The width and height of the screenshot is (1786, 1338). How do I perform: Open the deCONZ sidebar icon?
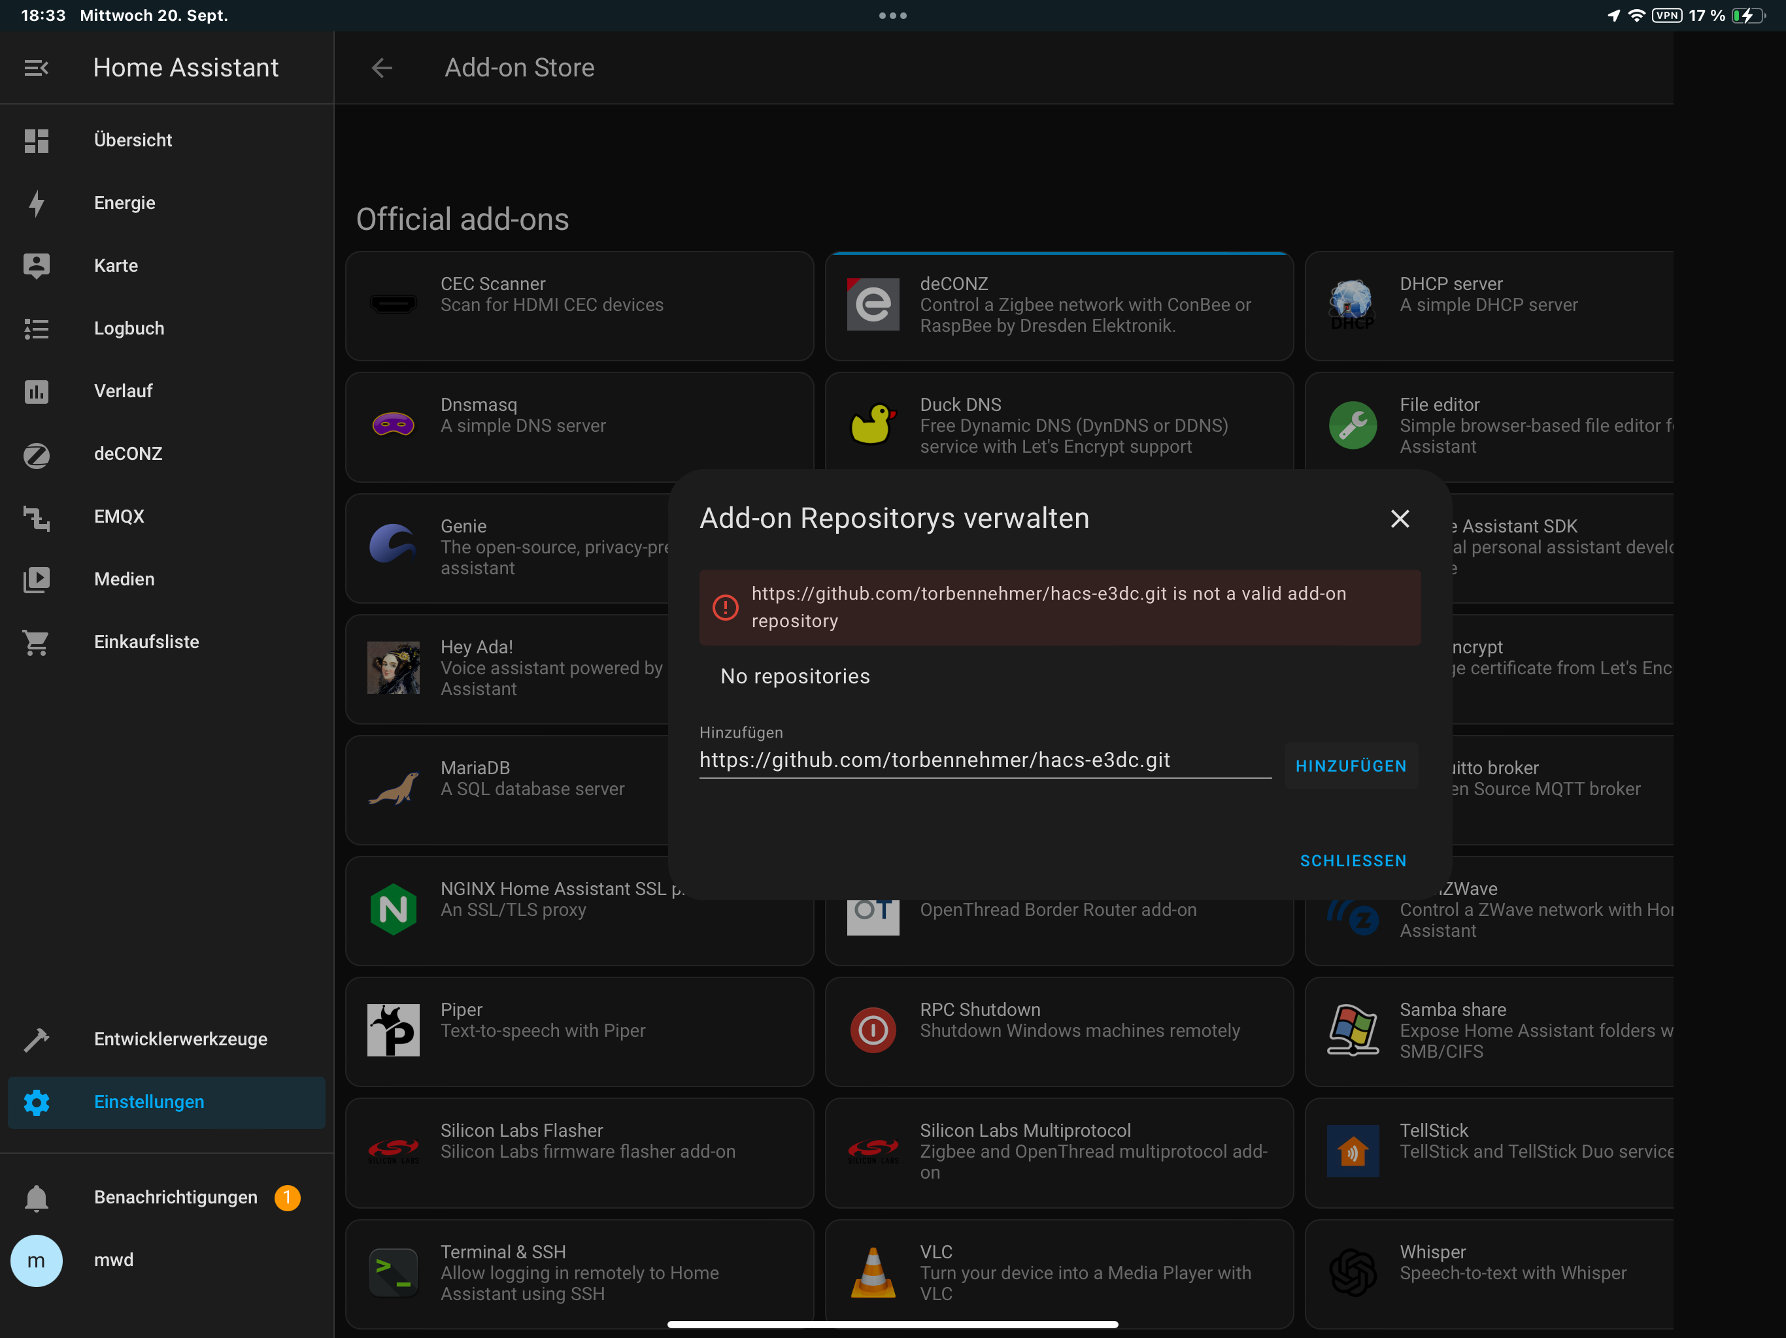[x=37, y=454]
